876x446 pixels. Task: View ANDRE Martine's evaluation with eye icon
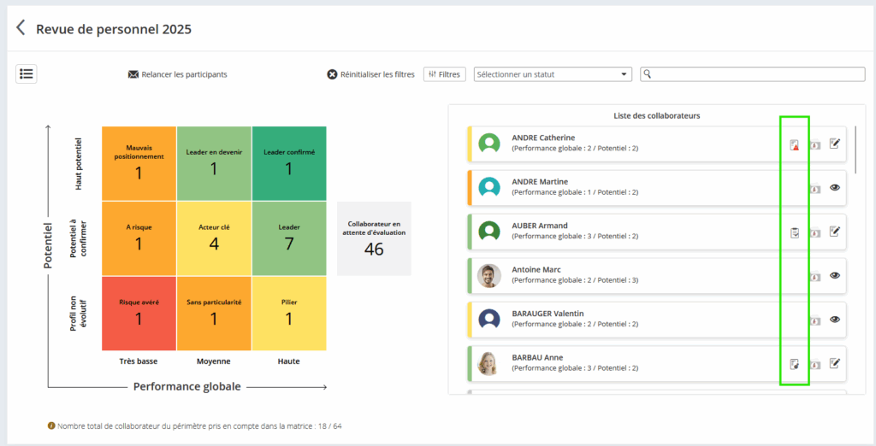pyautogui.click(x=835, y=187)
